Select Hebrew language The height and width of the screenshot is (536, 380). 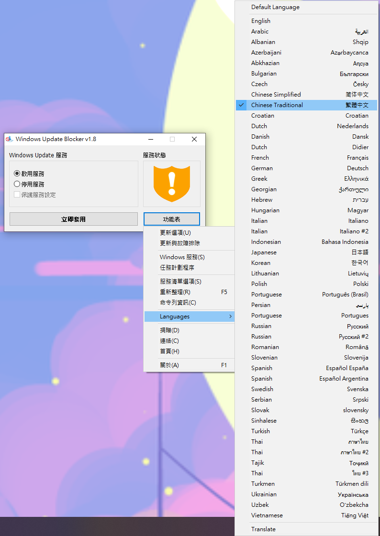point(306,200)
